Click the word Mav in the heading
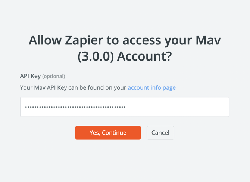This screenshot has height=182, width=250. point(207,40)
